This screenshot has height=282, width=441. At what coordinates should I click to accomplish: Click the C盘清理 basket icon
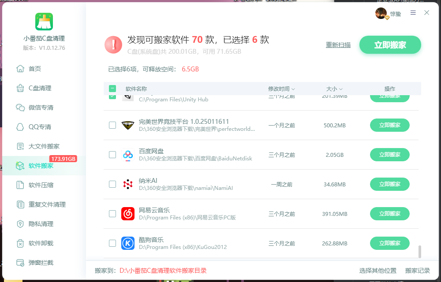[x=20, y=88]
